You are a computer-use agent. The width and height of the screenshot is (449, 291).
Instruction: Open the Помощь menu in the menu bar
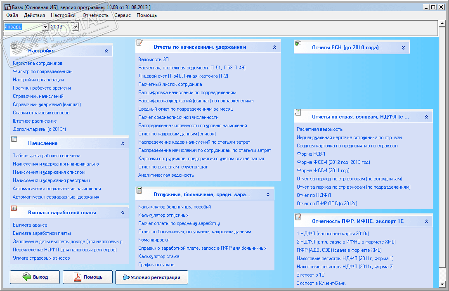pyautogui.click(x=147, y=15)
